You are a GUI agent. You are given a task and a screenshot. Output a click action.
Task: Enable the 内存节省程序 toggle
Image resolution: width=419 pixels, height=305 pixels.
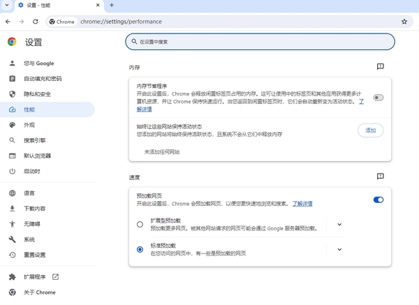[x=378, y=98]
